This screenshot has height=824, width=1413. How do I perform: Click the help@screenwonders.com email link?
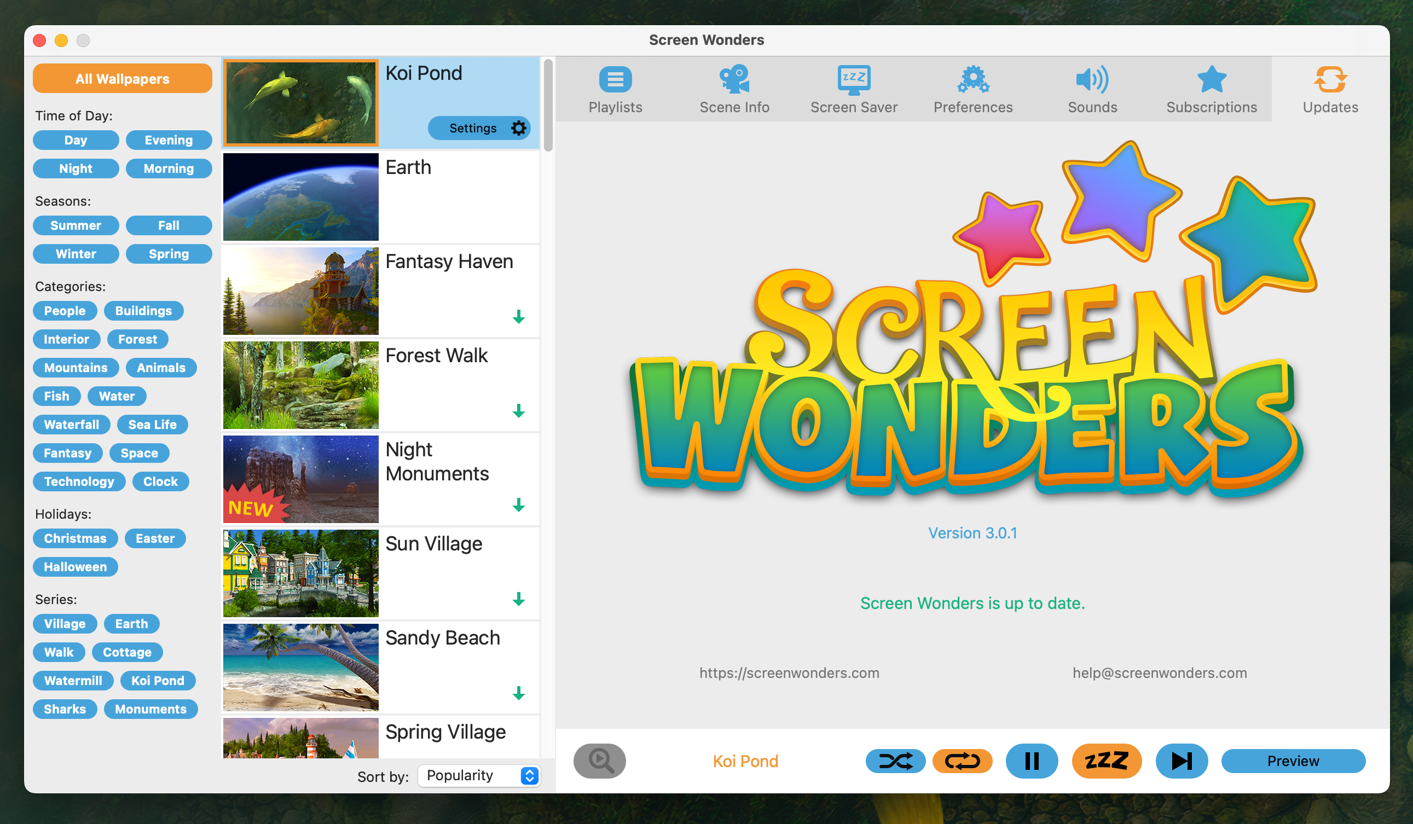tap(1160, 672)
